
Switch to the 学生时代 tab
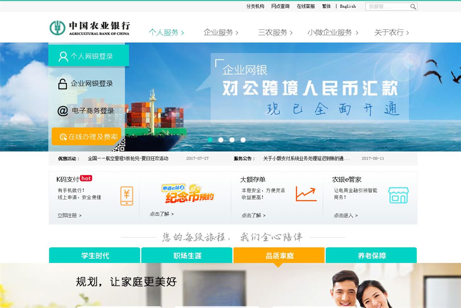point(95,255)
